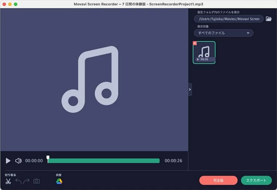Image resolution: width=277 pixels, height=190 pixels.
Task: Select the 00:26 audio file thumbnail
Action: tap(204, 52)
